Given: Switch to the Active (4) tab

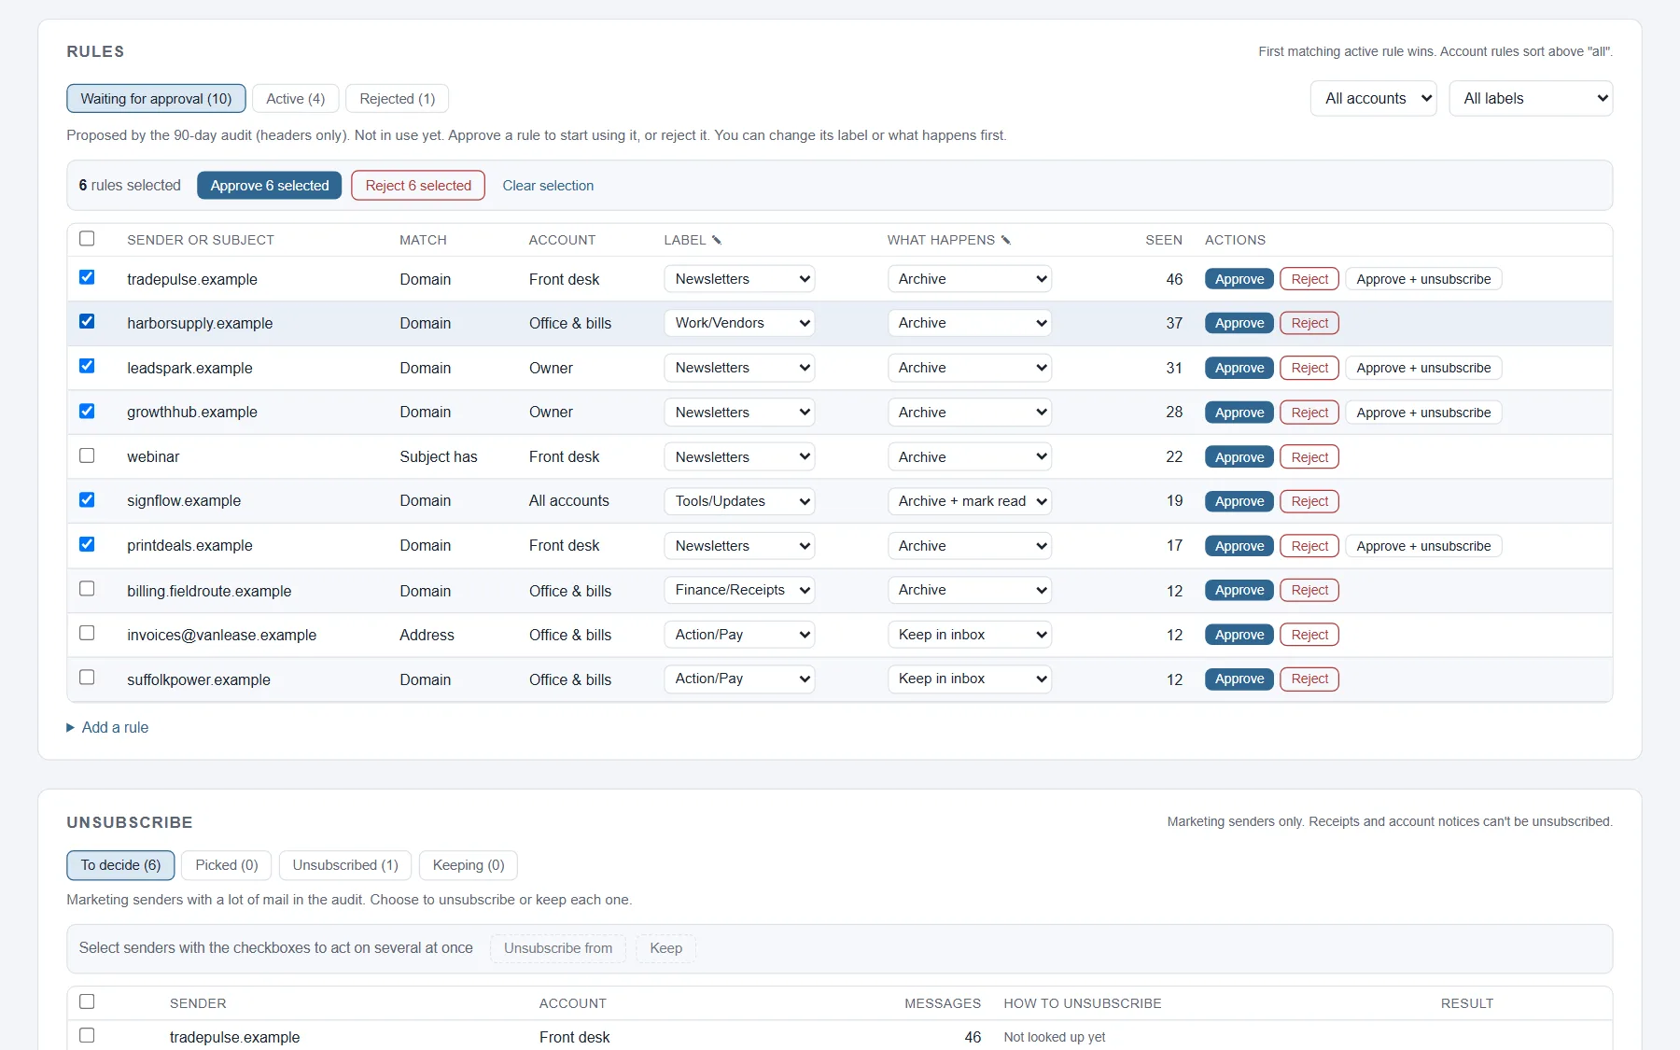Looking at the screenshot, I should pyautogui.click(x=295, y=99).
